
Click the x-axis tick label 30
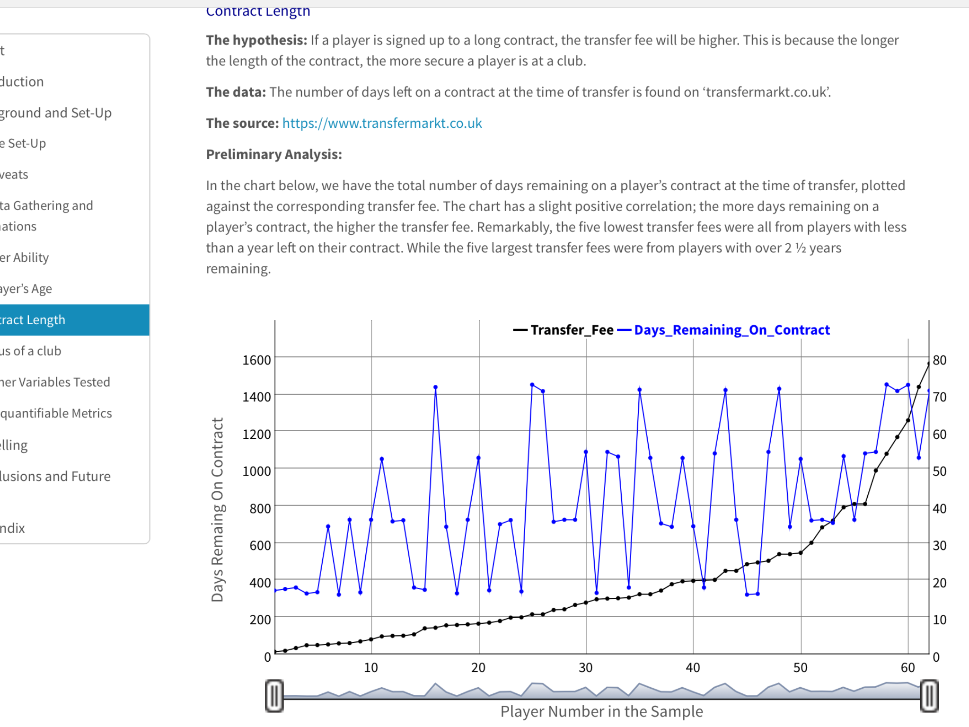[586, 668]
